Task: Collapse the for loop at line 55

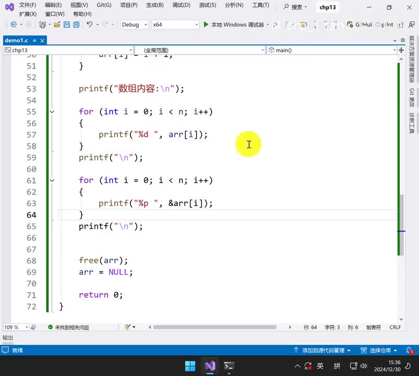Action: pyautogui.click(x=52, y=112)
